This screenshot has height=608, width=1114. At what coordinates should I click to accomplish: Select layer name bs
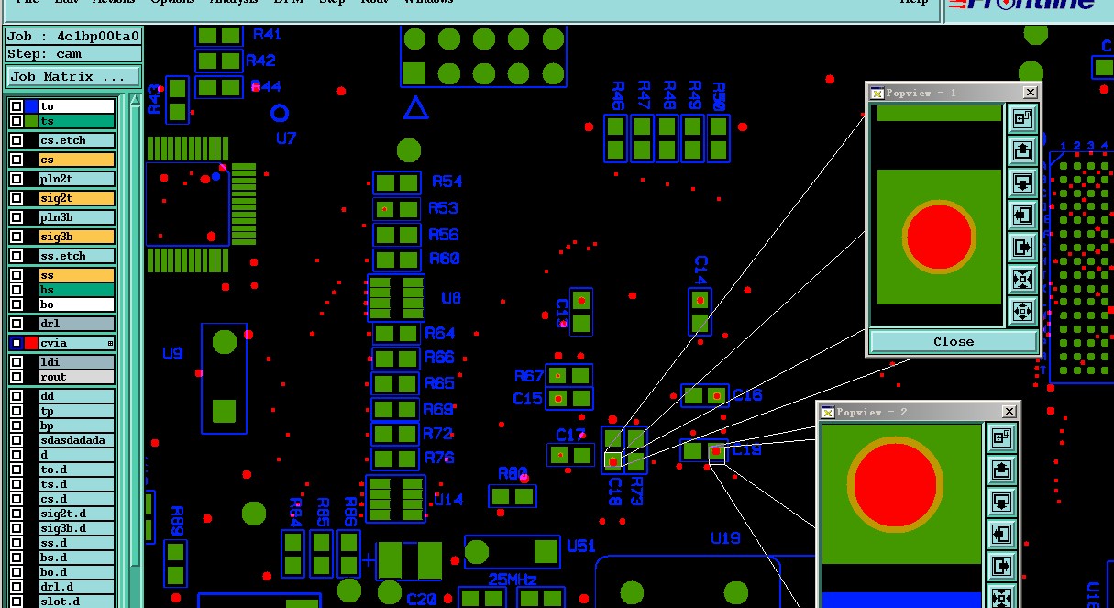pyautogui.click(x=77, y=290)
